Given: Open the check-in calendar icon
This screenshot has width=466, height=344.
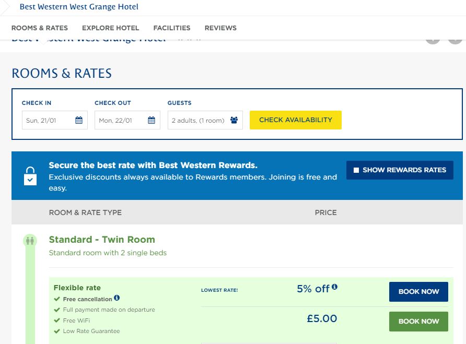Looking at the screenshot, I should point(79,120).
